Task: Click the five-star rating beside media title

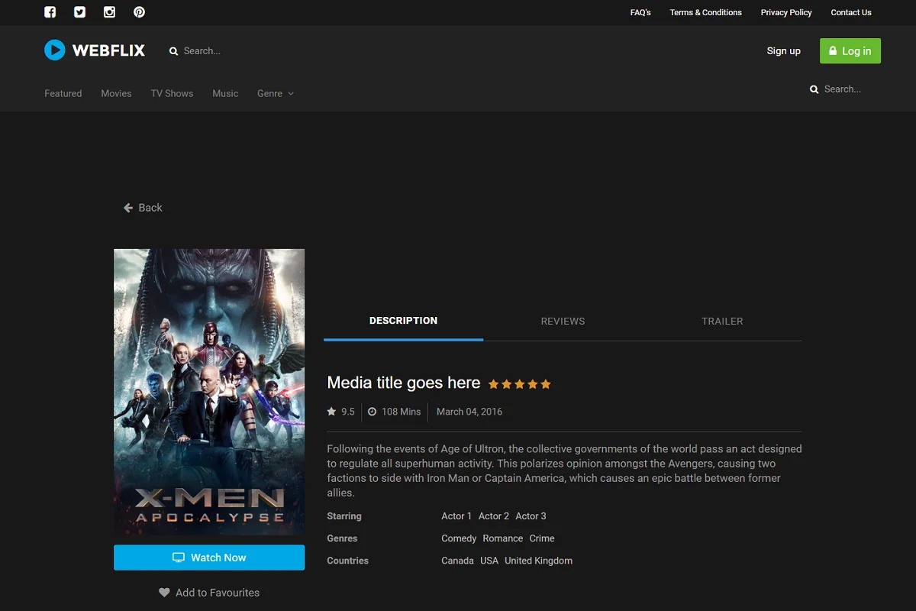Action: [x=519, y=384]
